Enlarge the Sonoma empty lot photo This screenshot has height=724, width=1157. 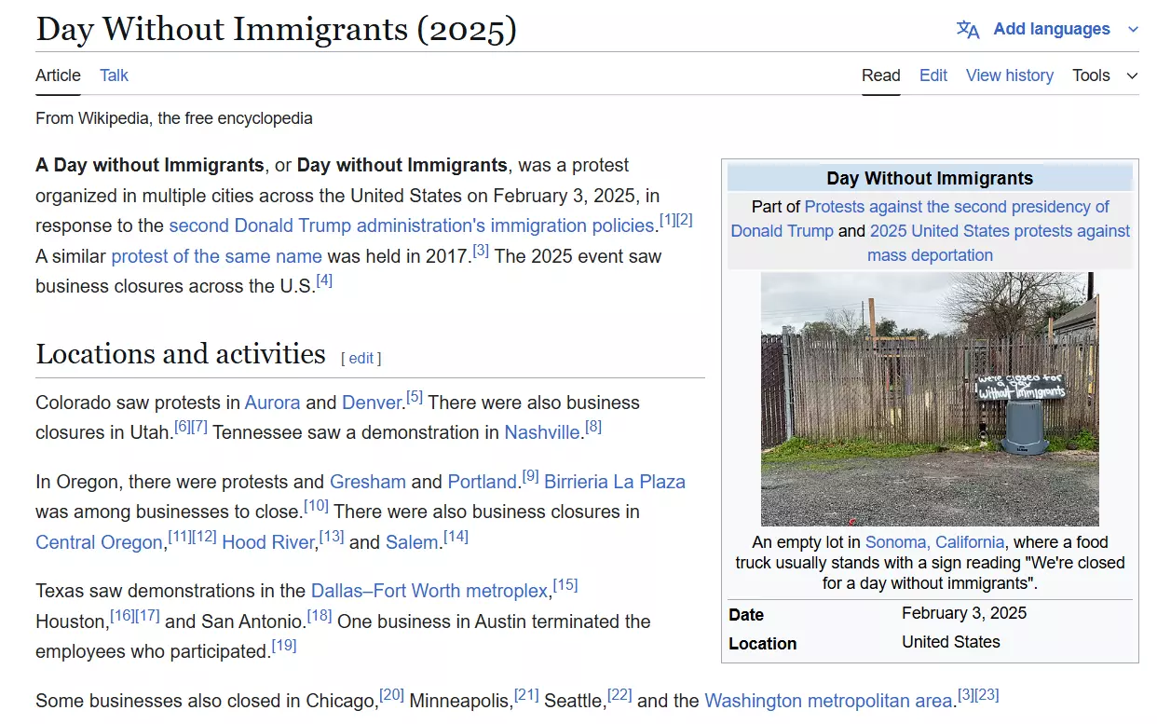click(x=930, y=399)
